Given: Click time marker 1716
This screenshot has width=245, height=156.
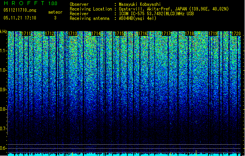Looking at the screenshot, I should click(143, 34).
